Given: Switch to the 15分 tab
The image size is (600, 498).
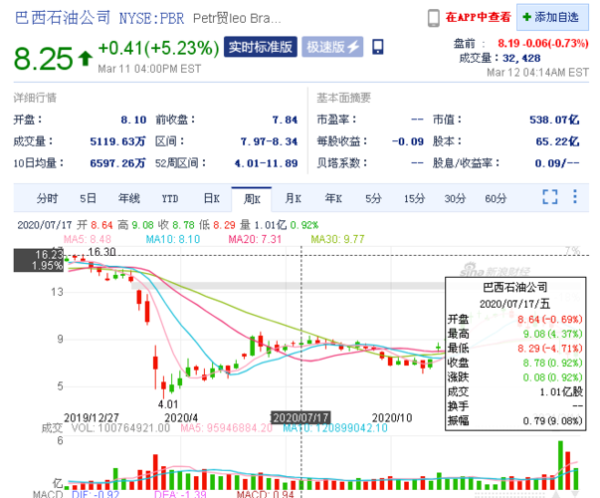Looking at the screenshot, I should pos(414,198).
